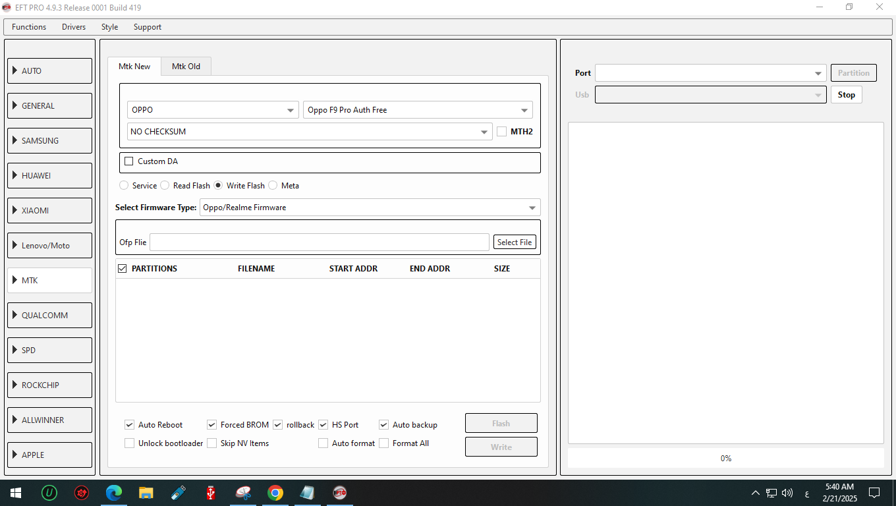The width and height of the screenshot is (896, 506).
Task: Open the OPPO brand dropdown
Action: pyautogui.click(x=213, y=110)
